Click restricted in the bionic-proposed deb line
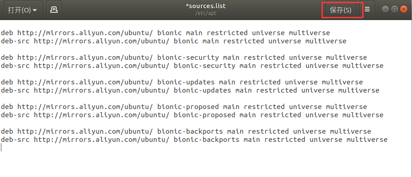This screenshot has height=177, width=412. (x=264, y=107)
